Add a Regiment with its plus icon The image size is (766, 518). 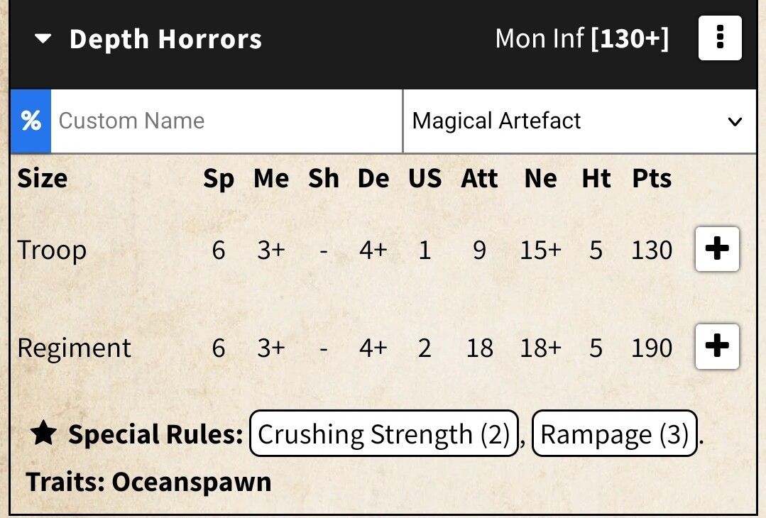pos(717,347)
